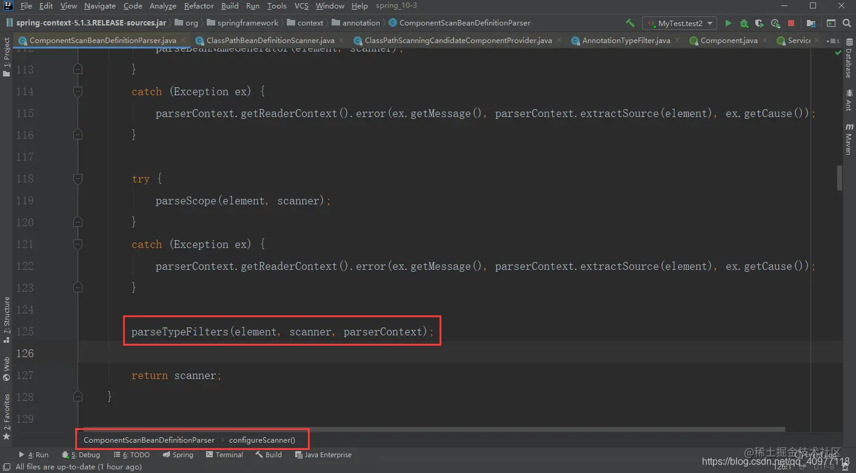856x473 pixels.
Task: Show hidden editor tabs list dropdown
Action: pos(834,41)
